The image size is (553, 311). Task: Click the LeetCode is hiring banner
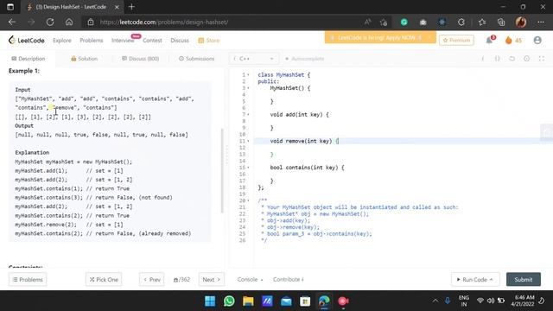pyautogui.click(x=380, y=37)
